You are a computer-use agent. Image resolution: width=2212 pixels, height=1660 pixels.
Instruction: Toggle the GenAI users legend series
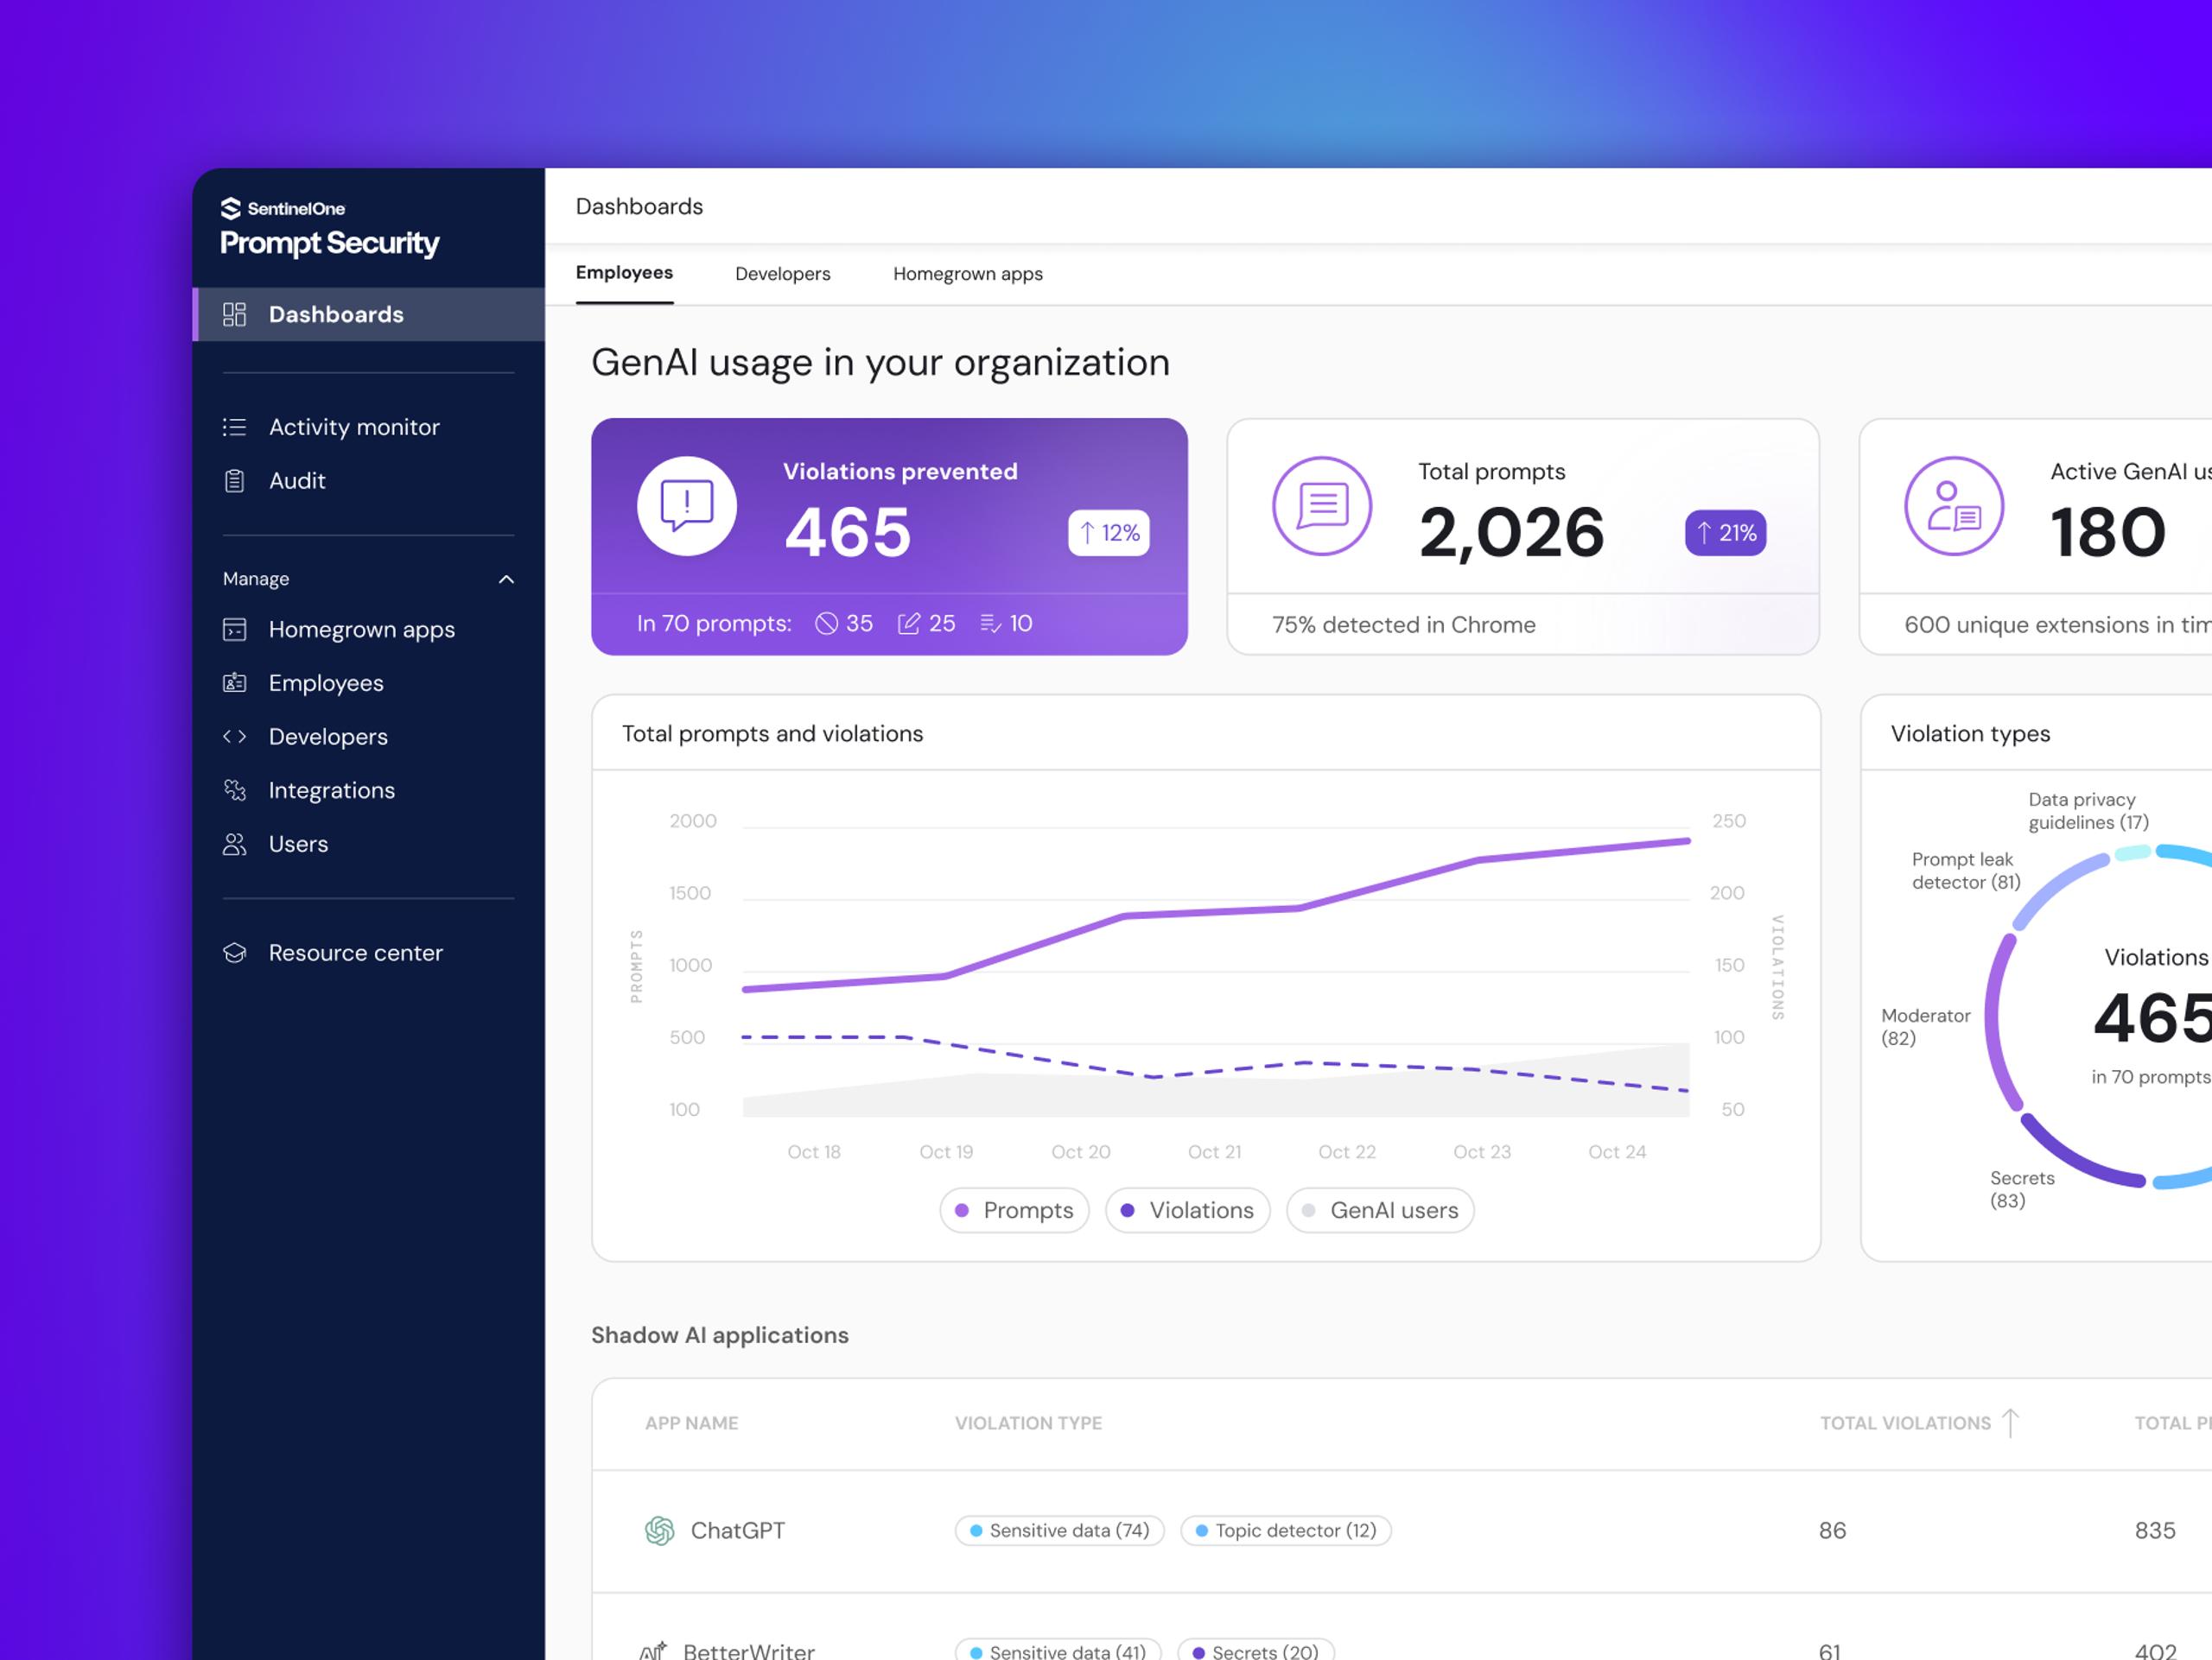click(1380, 1210)
